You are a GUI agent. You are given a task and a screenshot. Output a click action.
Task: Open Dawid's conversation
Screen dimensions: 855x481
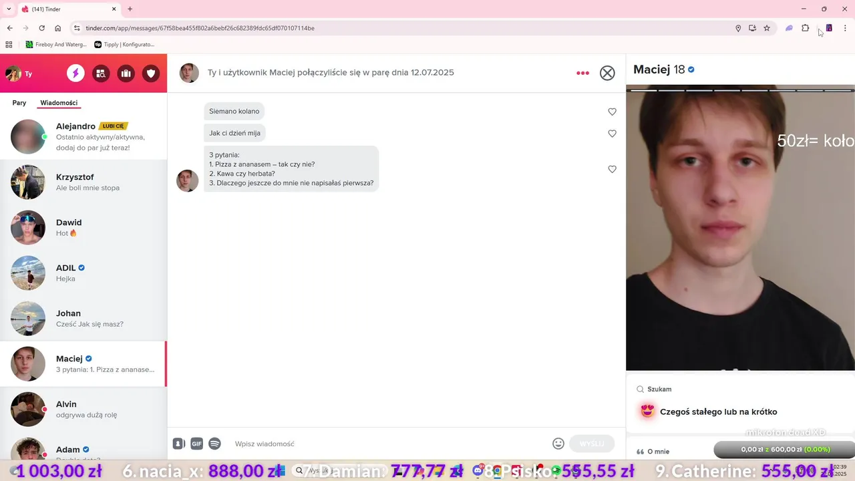tap(83, 227)
